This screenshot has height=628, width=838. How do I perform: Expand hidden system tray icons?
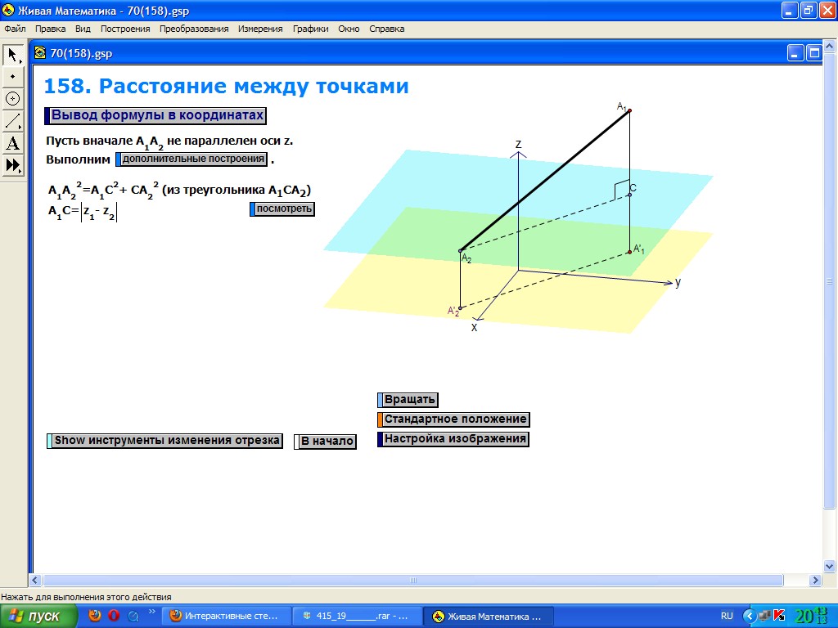748,616
